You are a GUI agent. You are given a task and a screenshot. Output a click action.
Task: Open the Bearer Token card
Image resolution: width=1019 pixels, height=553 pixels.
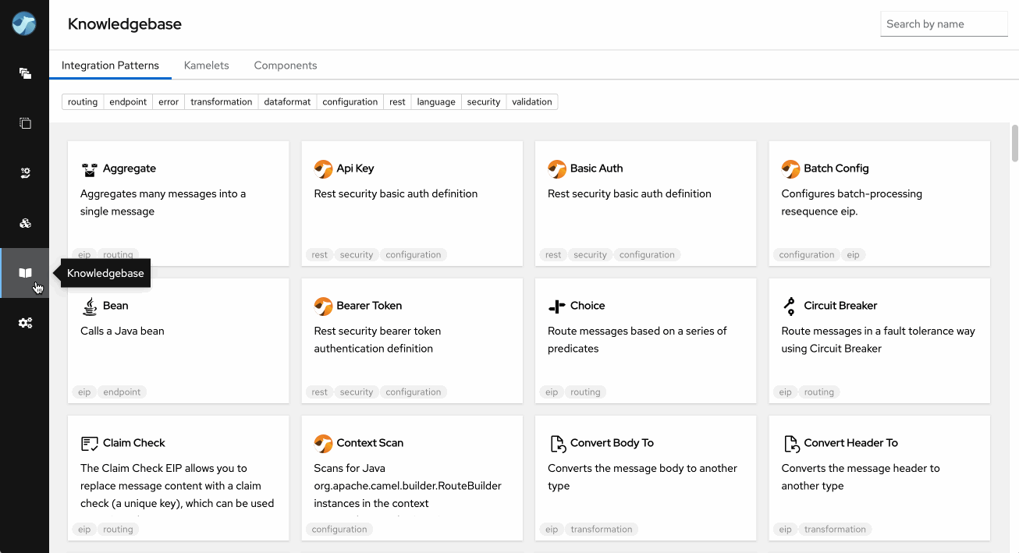tap(412, 340)
